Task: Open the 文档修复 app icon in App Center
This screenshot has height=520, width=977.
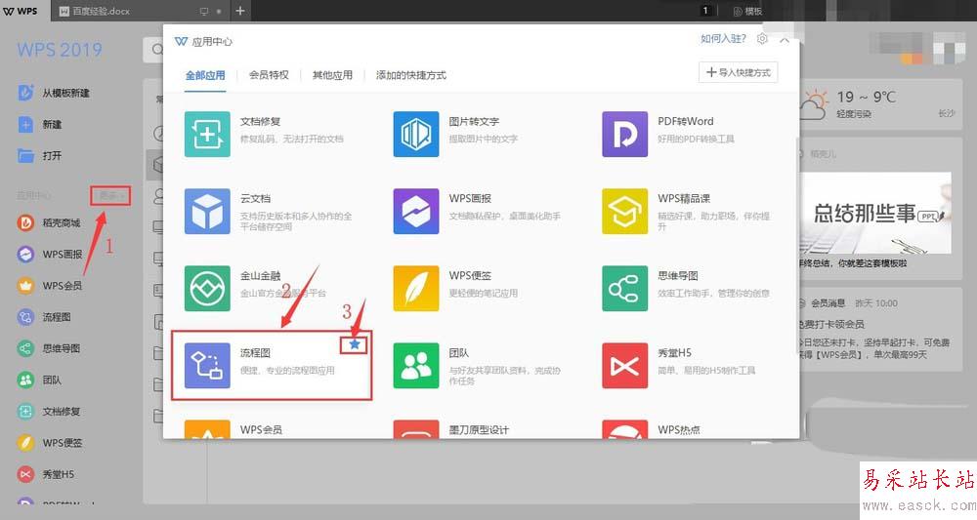Action: 207,135
